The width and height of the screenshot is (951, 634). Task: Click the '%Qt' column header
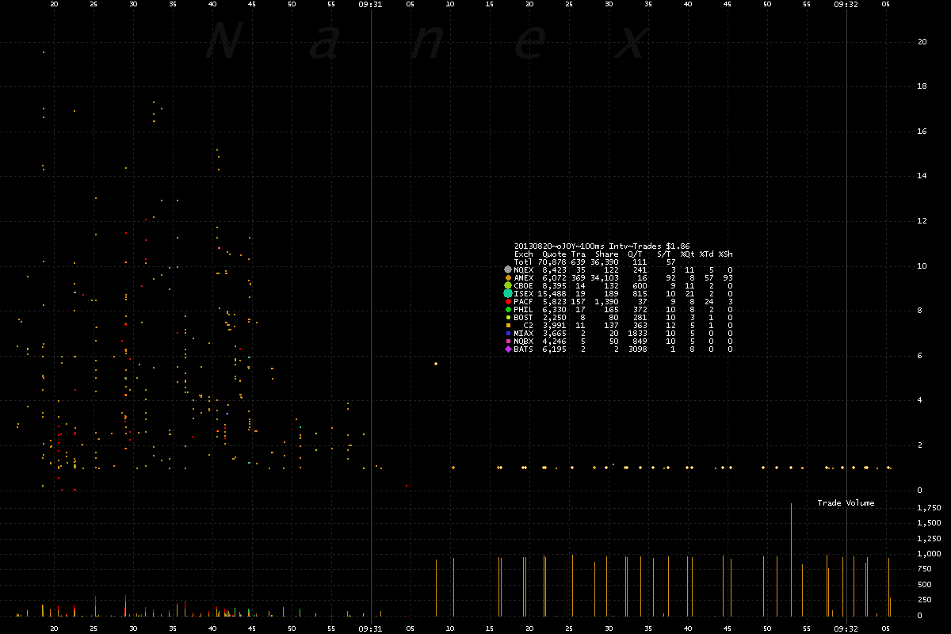coord(687,254)
